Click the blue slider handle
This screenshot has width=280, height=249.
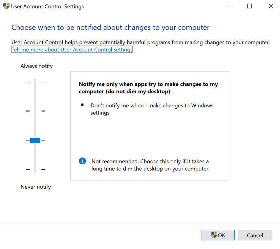[34, 140]
